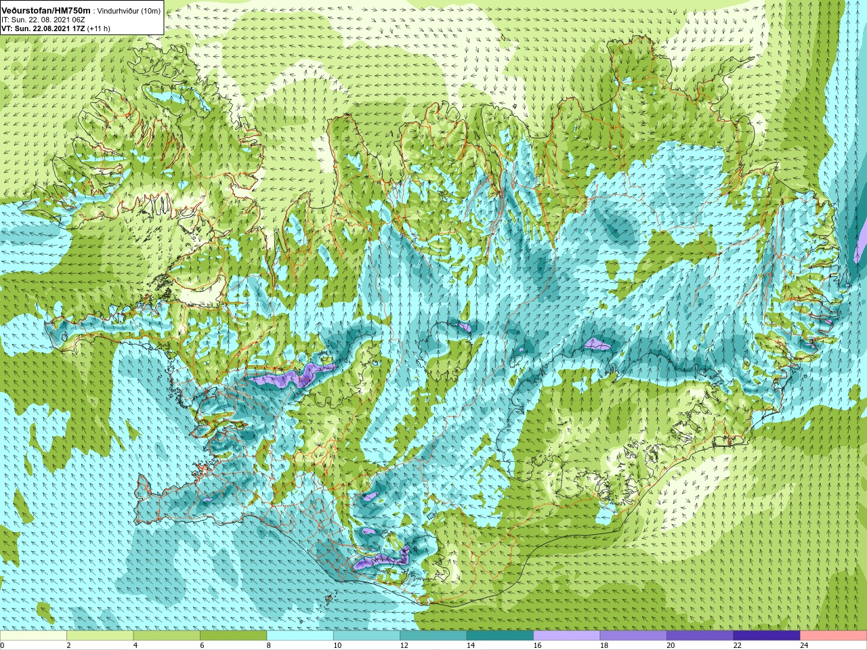Image resolution: width=867 pixels, height=650 pixels.
Task: Pick the 10–12 turquoise legend swatch
Action: tap(366, 636)
